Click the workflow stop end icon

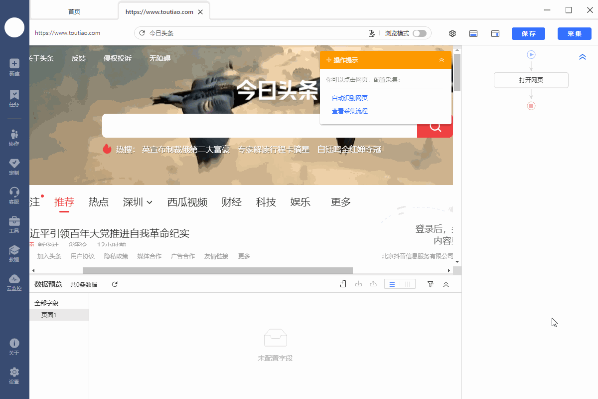(x=531, y=106)
